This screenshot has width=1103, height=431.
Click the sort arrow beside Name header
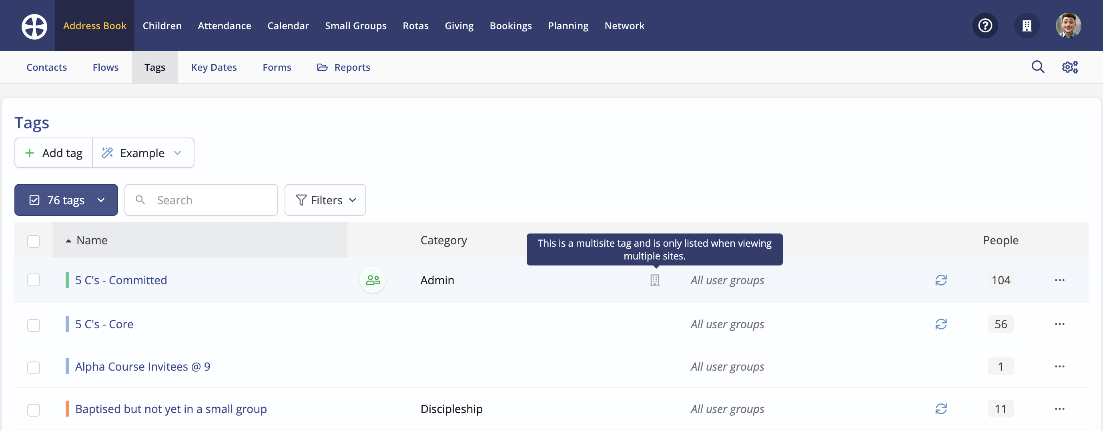pyautogui.click(x=68, y=241)
